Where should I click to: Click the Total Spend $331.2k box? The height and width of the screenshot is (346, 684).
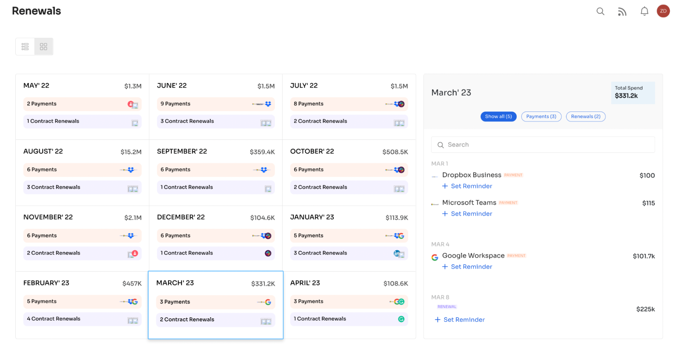point(633,93)
